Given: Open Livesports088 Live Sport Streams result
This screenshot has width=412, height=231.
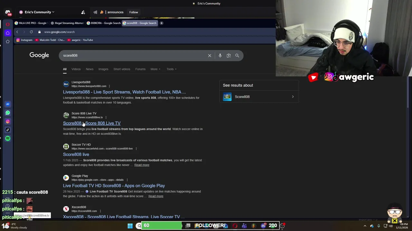Looking at the screenshot, I should (124, 92).
